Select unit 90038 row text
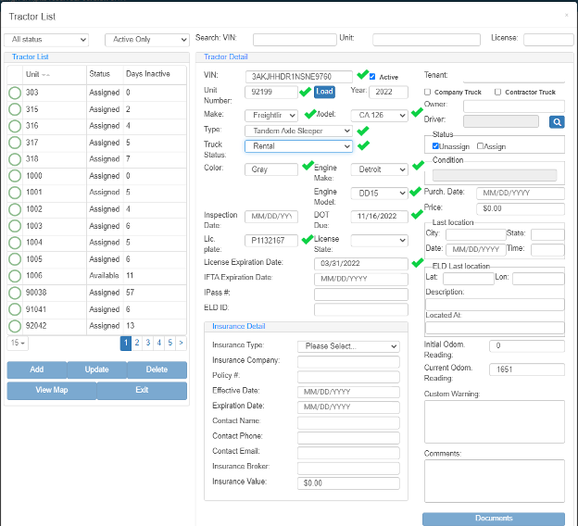 36,293
